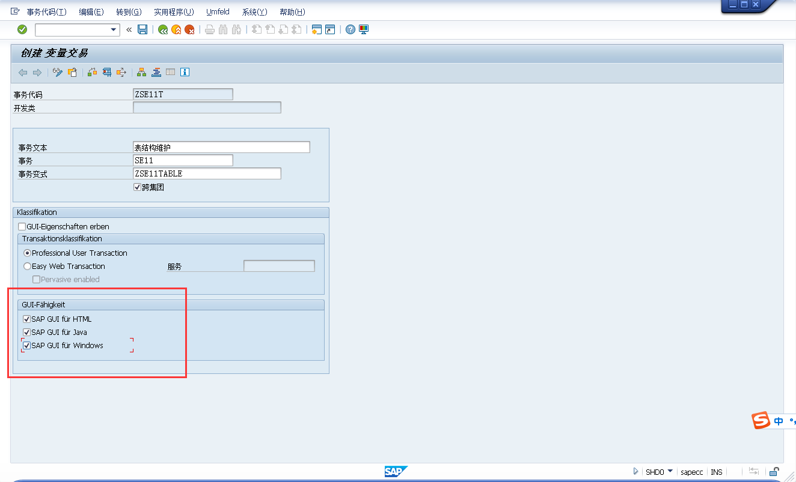This screenshot has width=796, height=482.
Task: Open the Display/Change glasses-pencil icon
Action: click(x=57, y=72)
